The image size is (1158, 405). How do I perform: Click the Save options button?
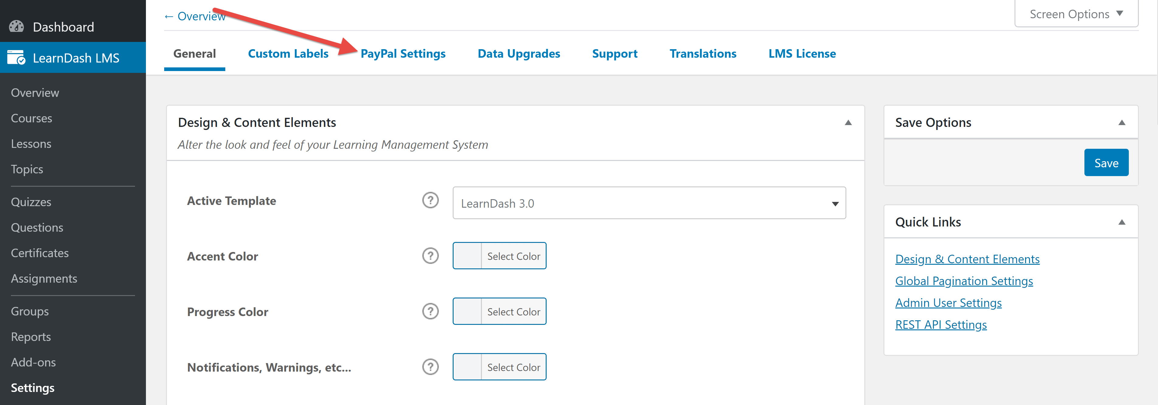tap(1107, 163)
